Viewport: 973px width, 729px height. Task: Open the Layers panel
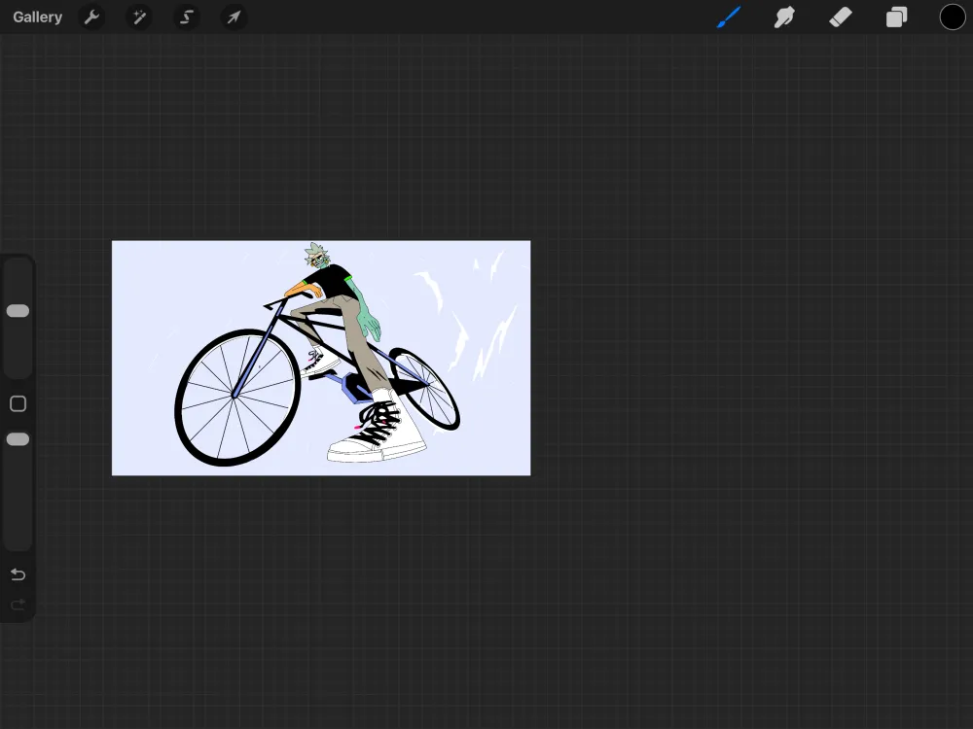click(896, 17)
